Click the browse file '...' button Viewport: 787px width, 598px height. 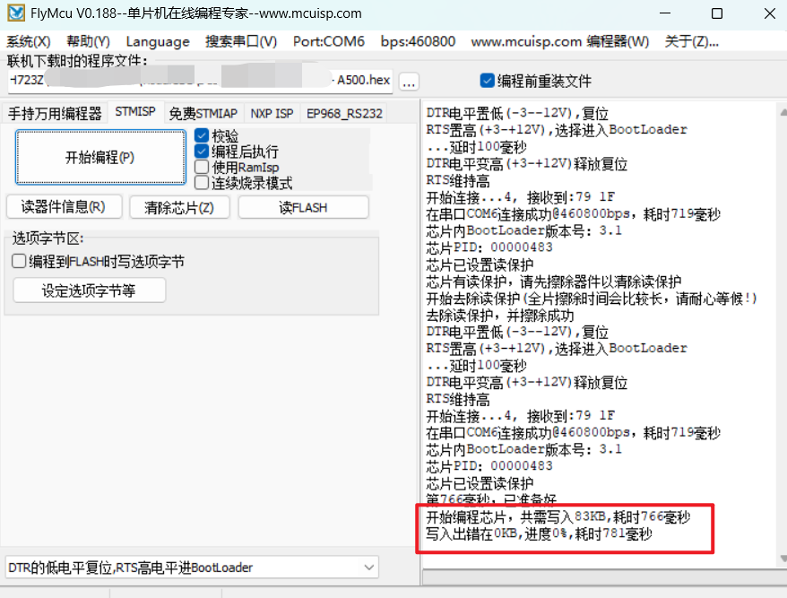[x=409, y=82]
